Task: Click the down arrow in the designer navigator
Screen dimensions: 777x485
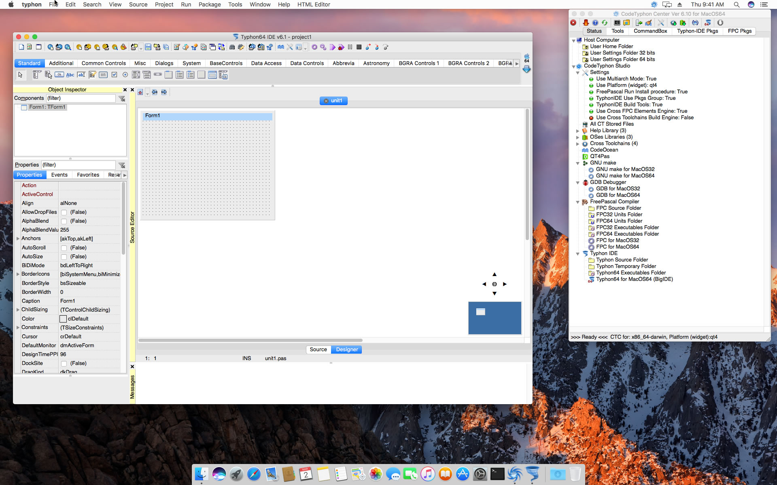Action: (x=494, y=294)
